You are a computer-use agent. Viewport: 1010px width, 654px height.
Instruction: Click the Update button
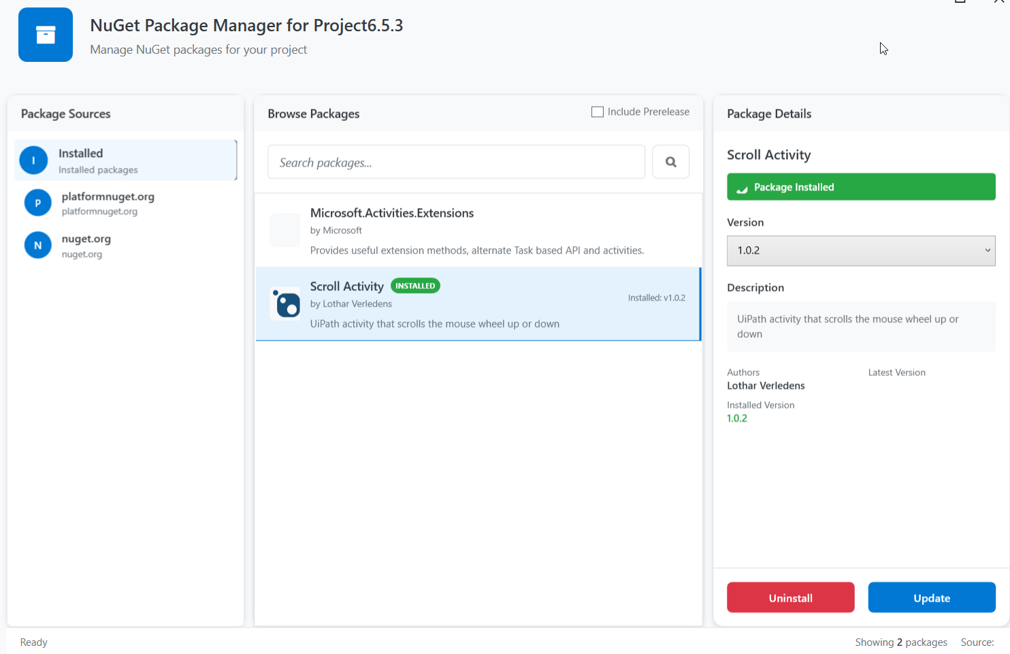[x=932, y=598]
